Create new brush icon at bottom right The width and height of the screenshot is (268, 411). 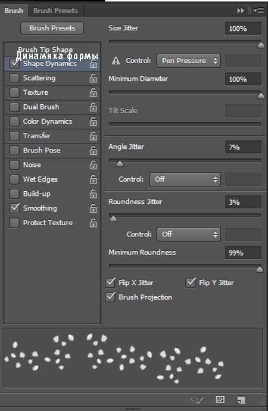coord(241,400)
